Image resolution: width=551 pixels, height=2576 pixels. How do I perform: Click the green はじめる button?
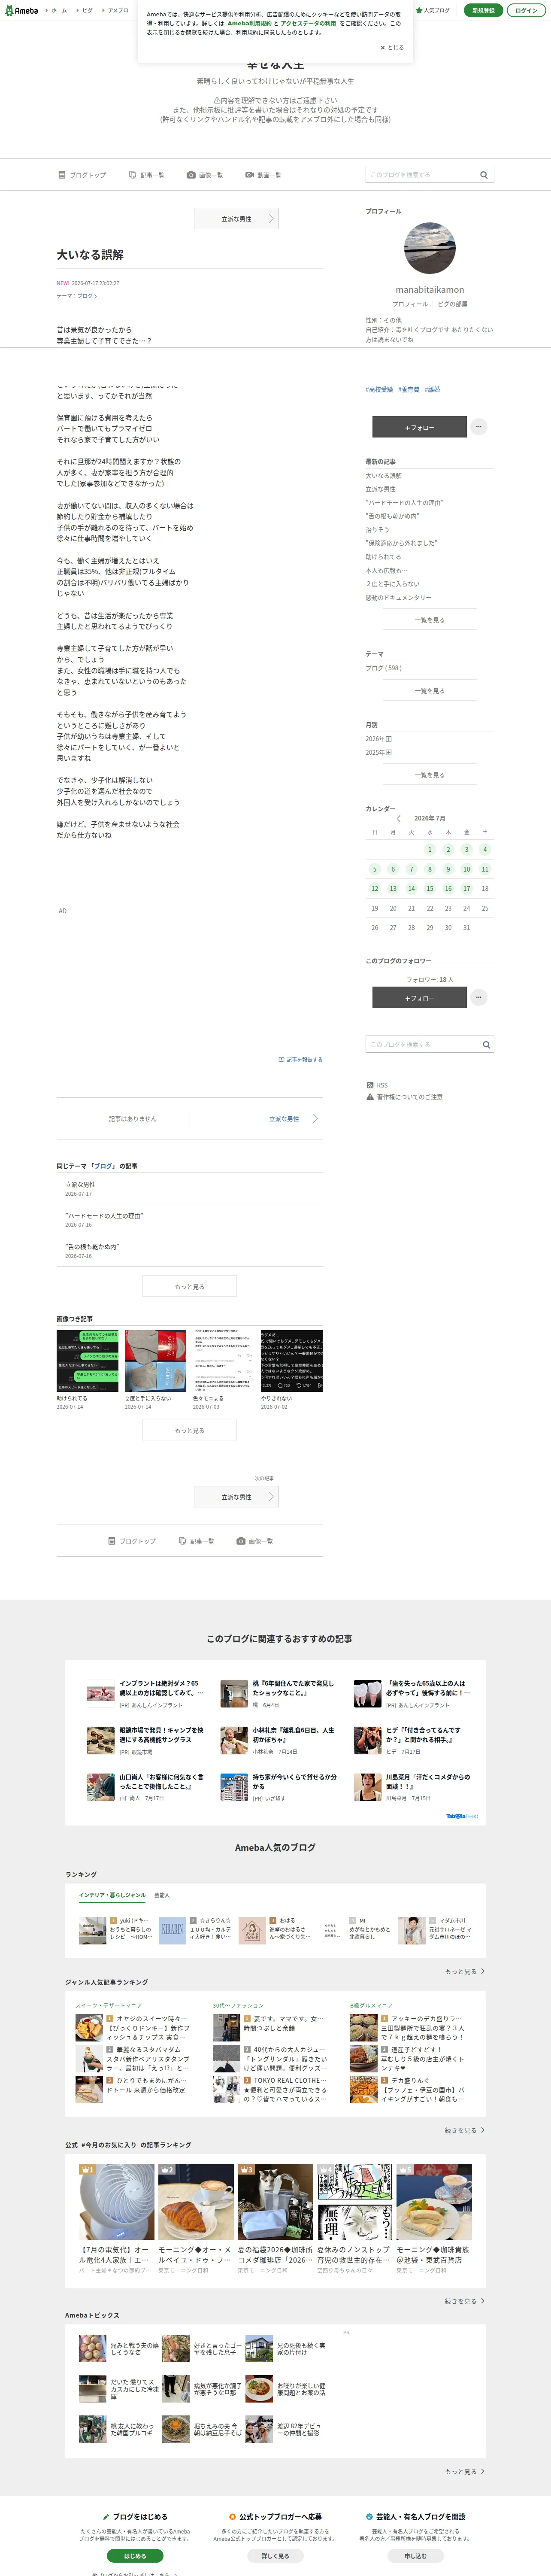(x=135, y=2556)
